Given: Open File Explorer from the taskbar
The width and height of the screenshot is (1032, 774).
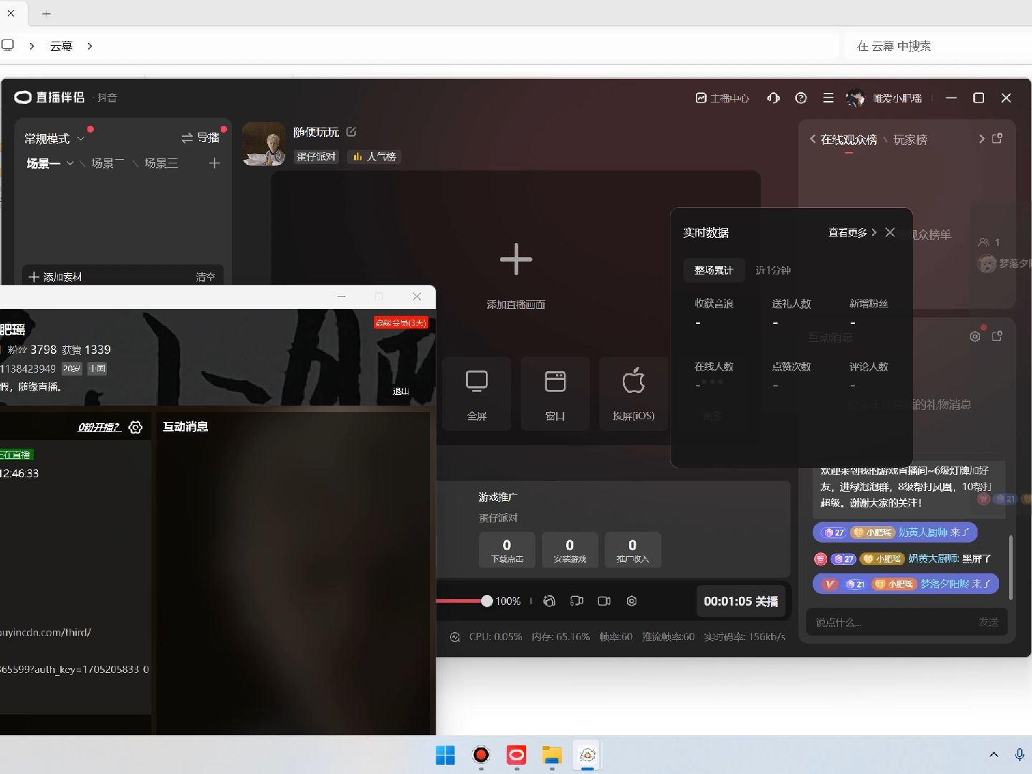Looking at the screenshot, I should pos(552,755).
